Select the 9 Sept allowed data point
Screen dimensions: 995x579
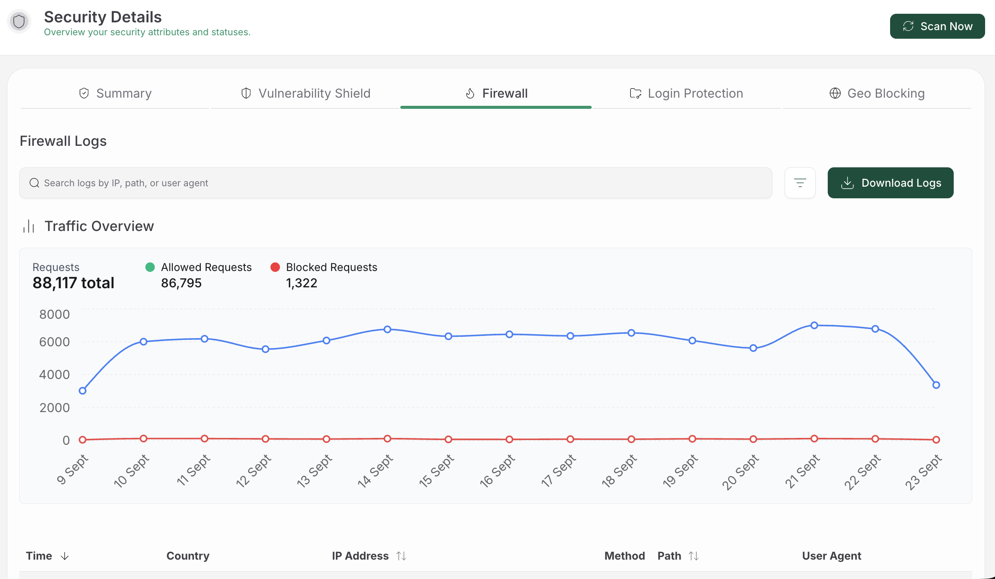pyautogui.click(x=83, y=391)
